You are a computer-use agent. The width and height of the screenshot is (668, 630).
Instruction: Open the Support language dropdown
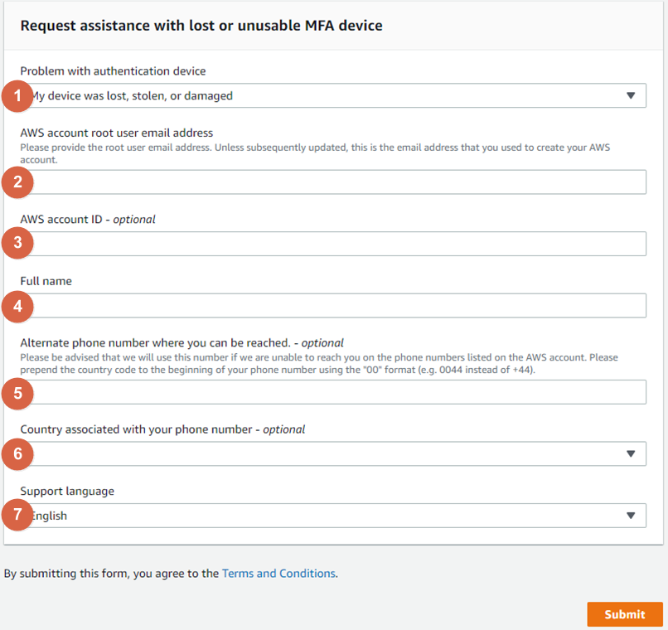(333, 516)
